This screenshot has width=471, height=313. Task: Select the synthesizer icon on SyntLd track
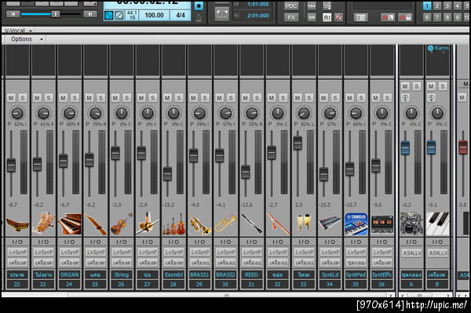(330, 224)
